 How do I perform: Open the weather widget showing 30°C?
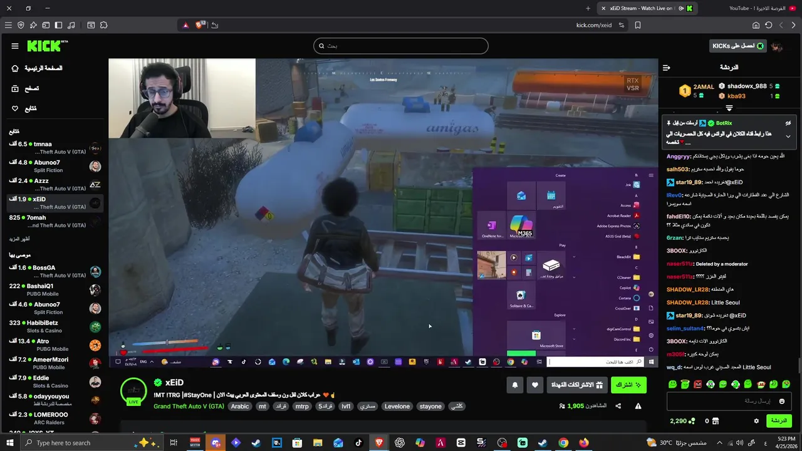click(x=678, y=443)
